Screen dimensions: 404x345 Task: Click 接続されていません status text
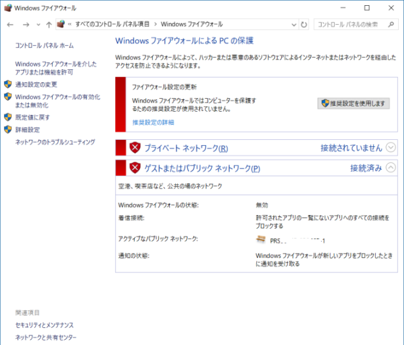pyautogui.click(x=351, y=148)
